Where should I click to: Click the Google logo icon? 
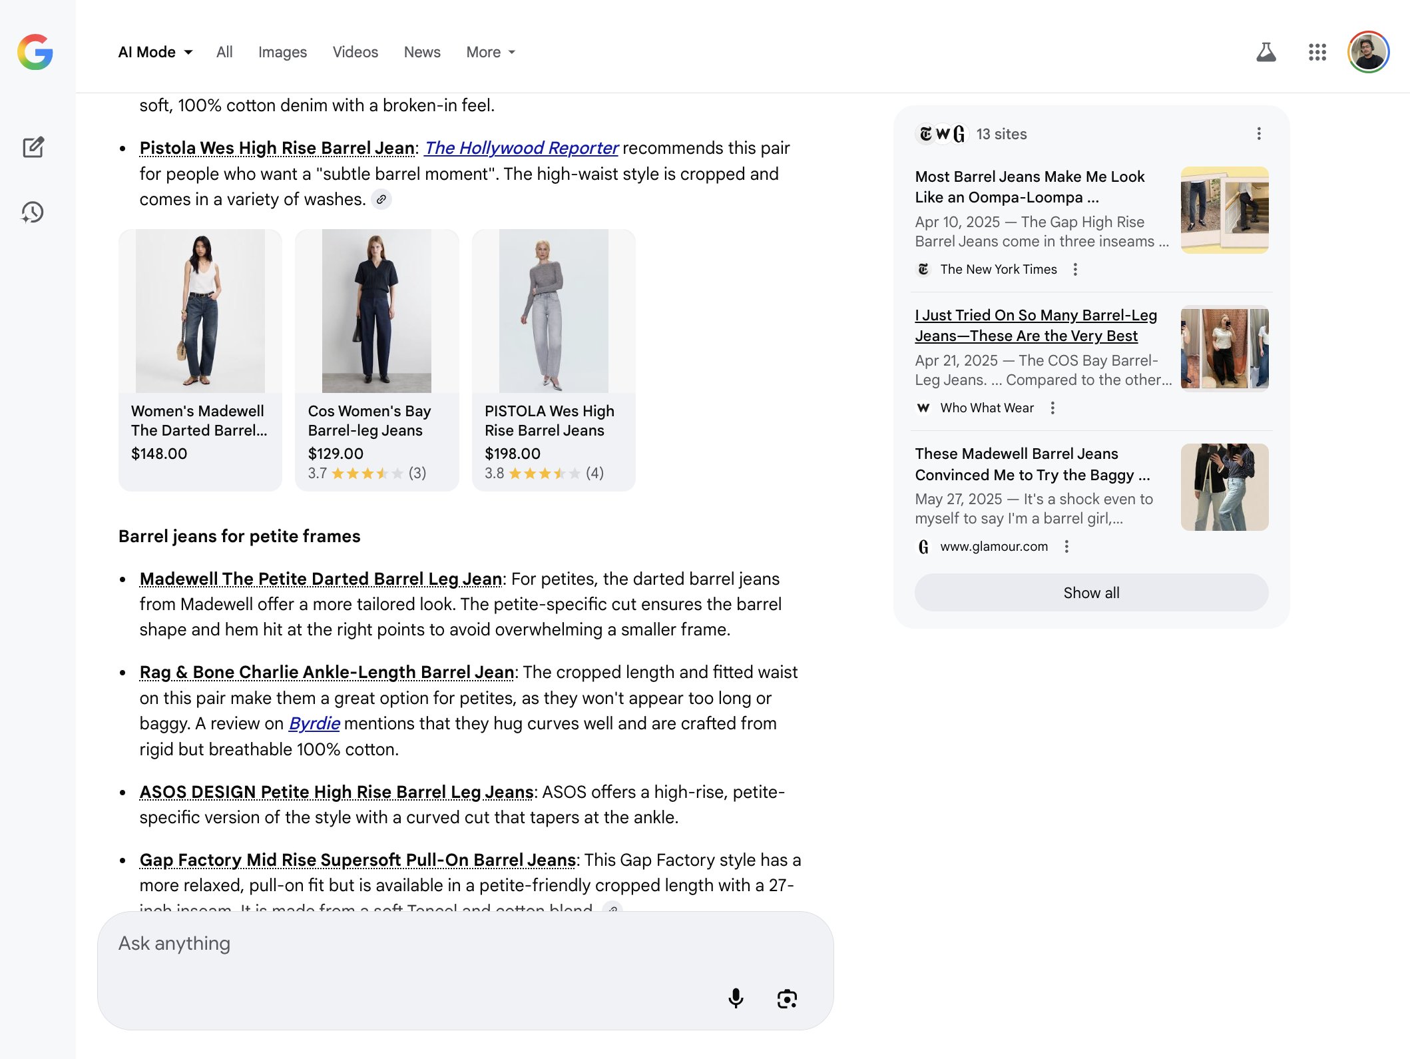[x=35, y=52]
